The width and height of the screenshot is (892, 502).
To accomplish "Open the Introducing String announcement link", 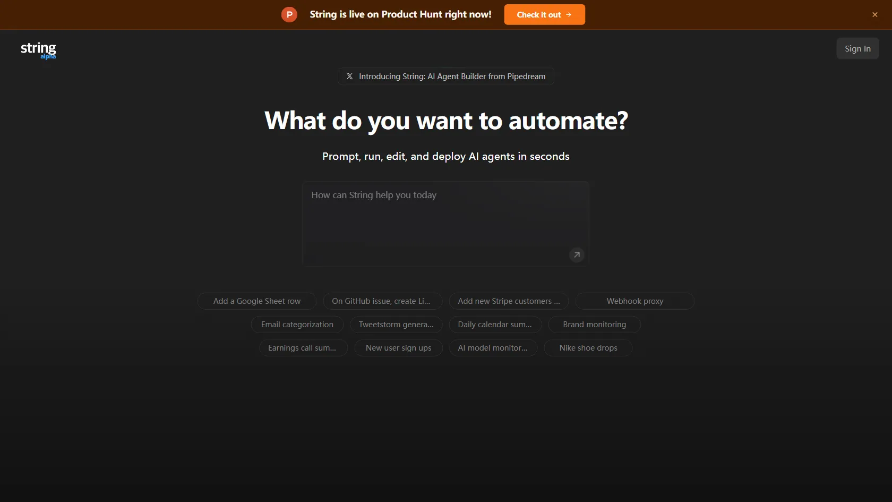I will click(446, 76).
